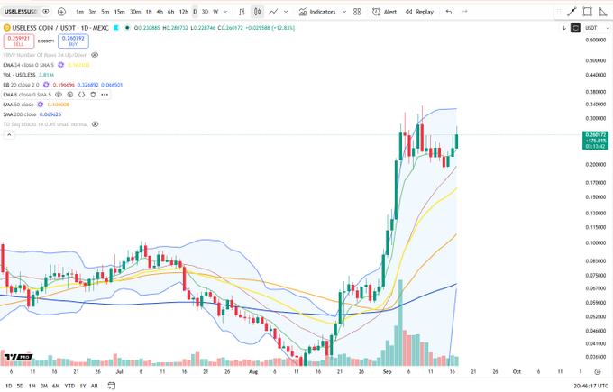Create an Alert
Screen dimensions: 613x392
click(x=384, y=12)
